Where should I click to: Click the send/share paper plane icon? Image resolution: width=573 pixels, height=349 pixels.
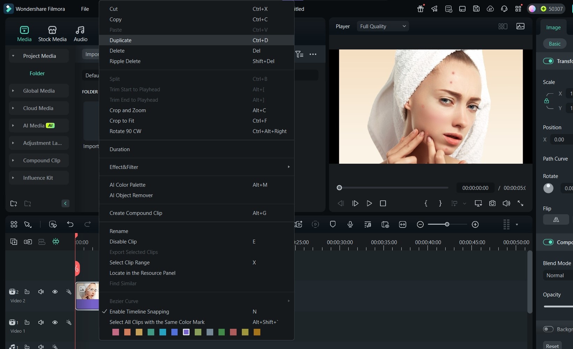tap(434, 9)
